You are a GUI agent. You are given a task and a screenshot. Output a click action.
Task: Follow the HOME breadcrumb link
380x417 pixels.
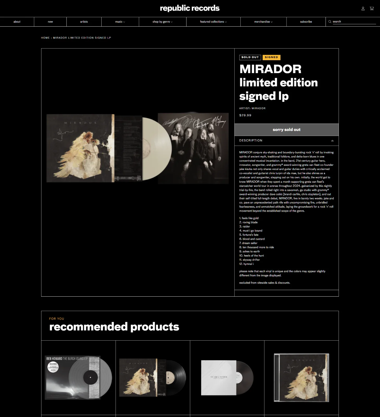45,38
